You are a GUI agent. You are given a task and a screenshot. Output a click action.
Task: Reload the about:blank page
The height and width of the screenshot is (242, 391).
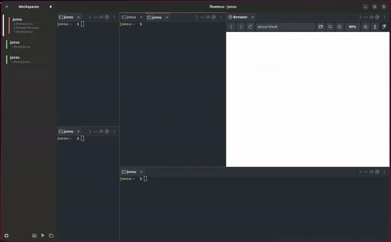point(250,27)
